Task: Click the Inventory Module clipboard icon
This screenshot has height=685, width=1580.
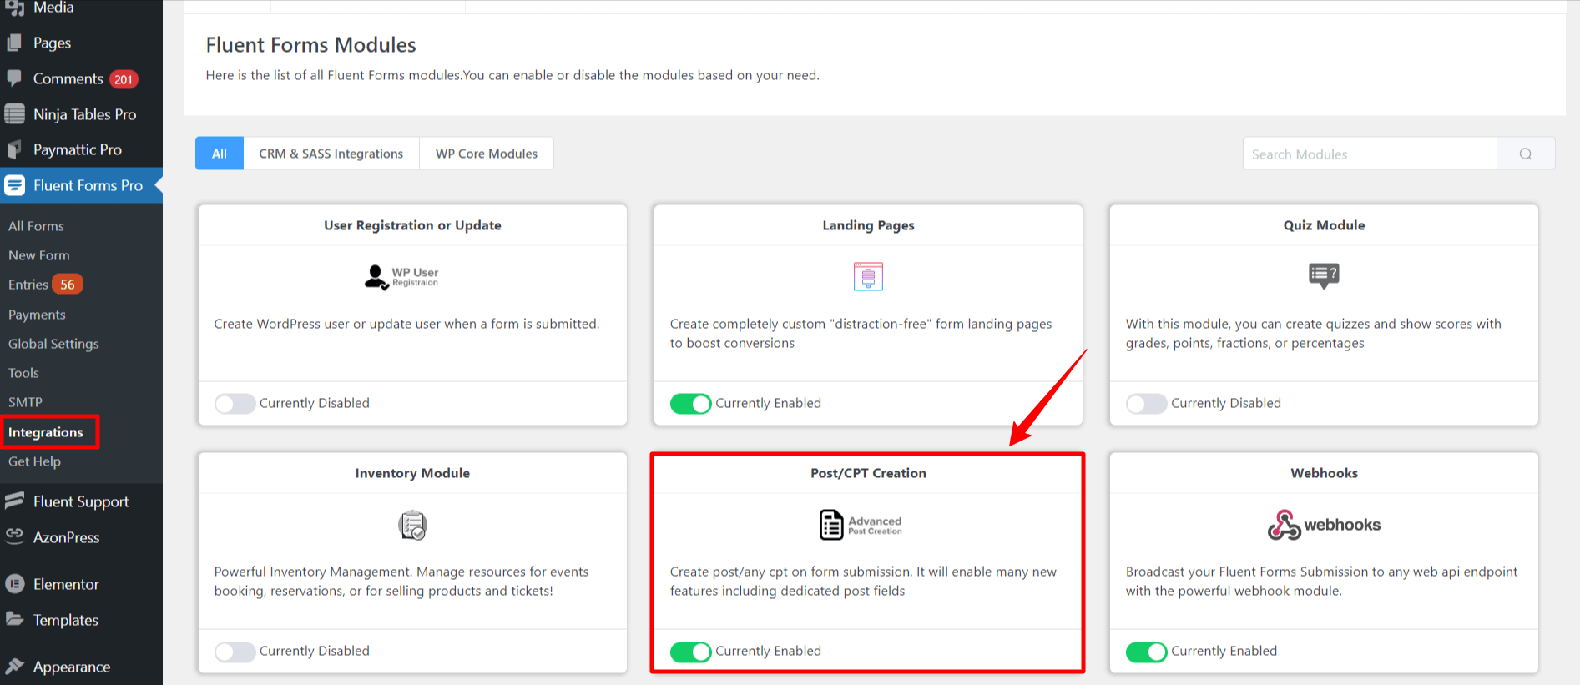Action: (x=412, y=525)
